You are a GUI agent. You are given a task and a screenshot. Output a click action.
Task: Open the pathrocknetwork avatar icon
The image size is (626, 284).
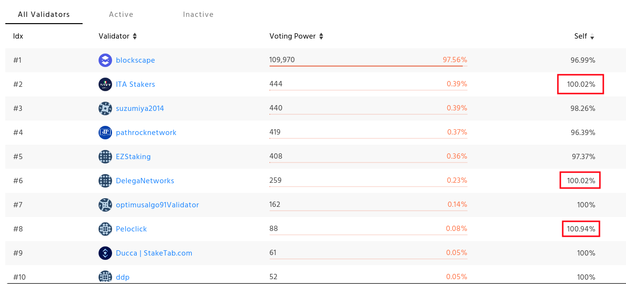[x=105, y=132]
